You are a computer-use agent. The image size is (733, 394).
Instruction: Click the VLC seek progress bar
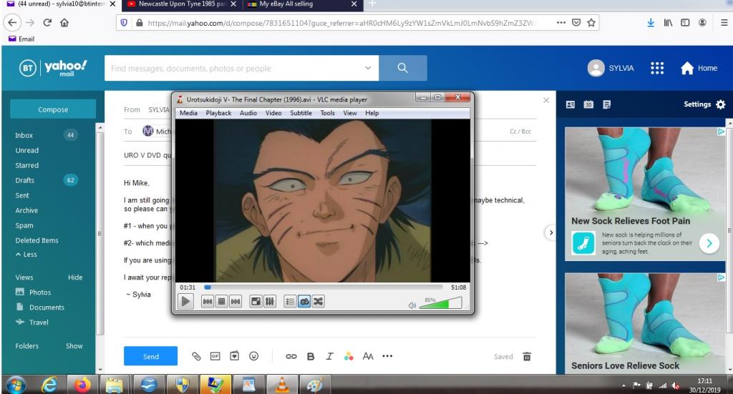click(323, 287)
